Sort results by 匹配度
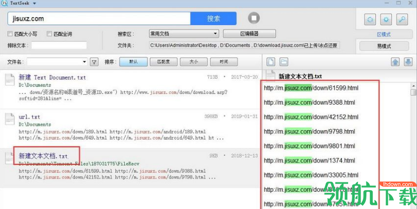 [x=163, y=62]
